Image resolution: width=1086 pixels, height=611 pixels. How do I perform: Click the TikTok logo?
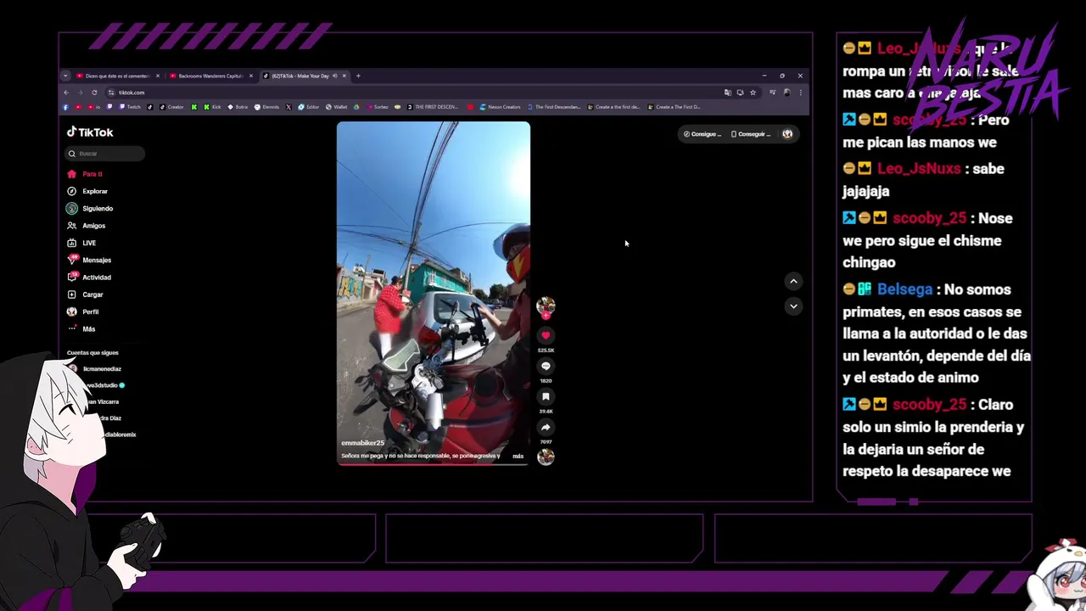tap(90, 132)
